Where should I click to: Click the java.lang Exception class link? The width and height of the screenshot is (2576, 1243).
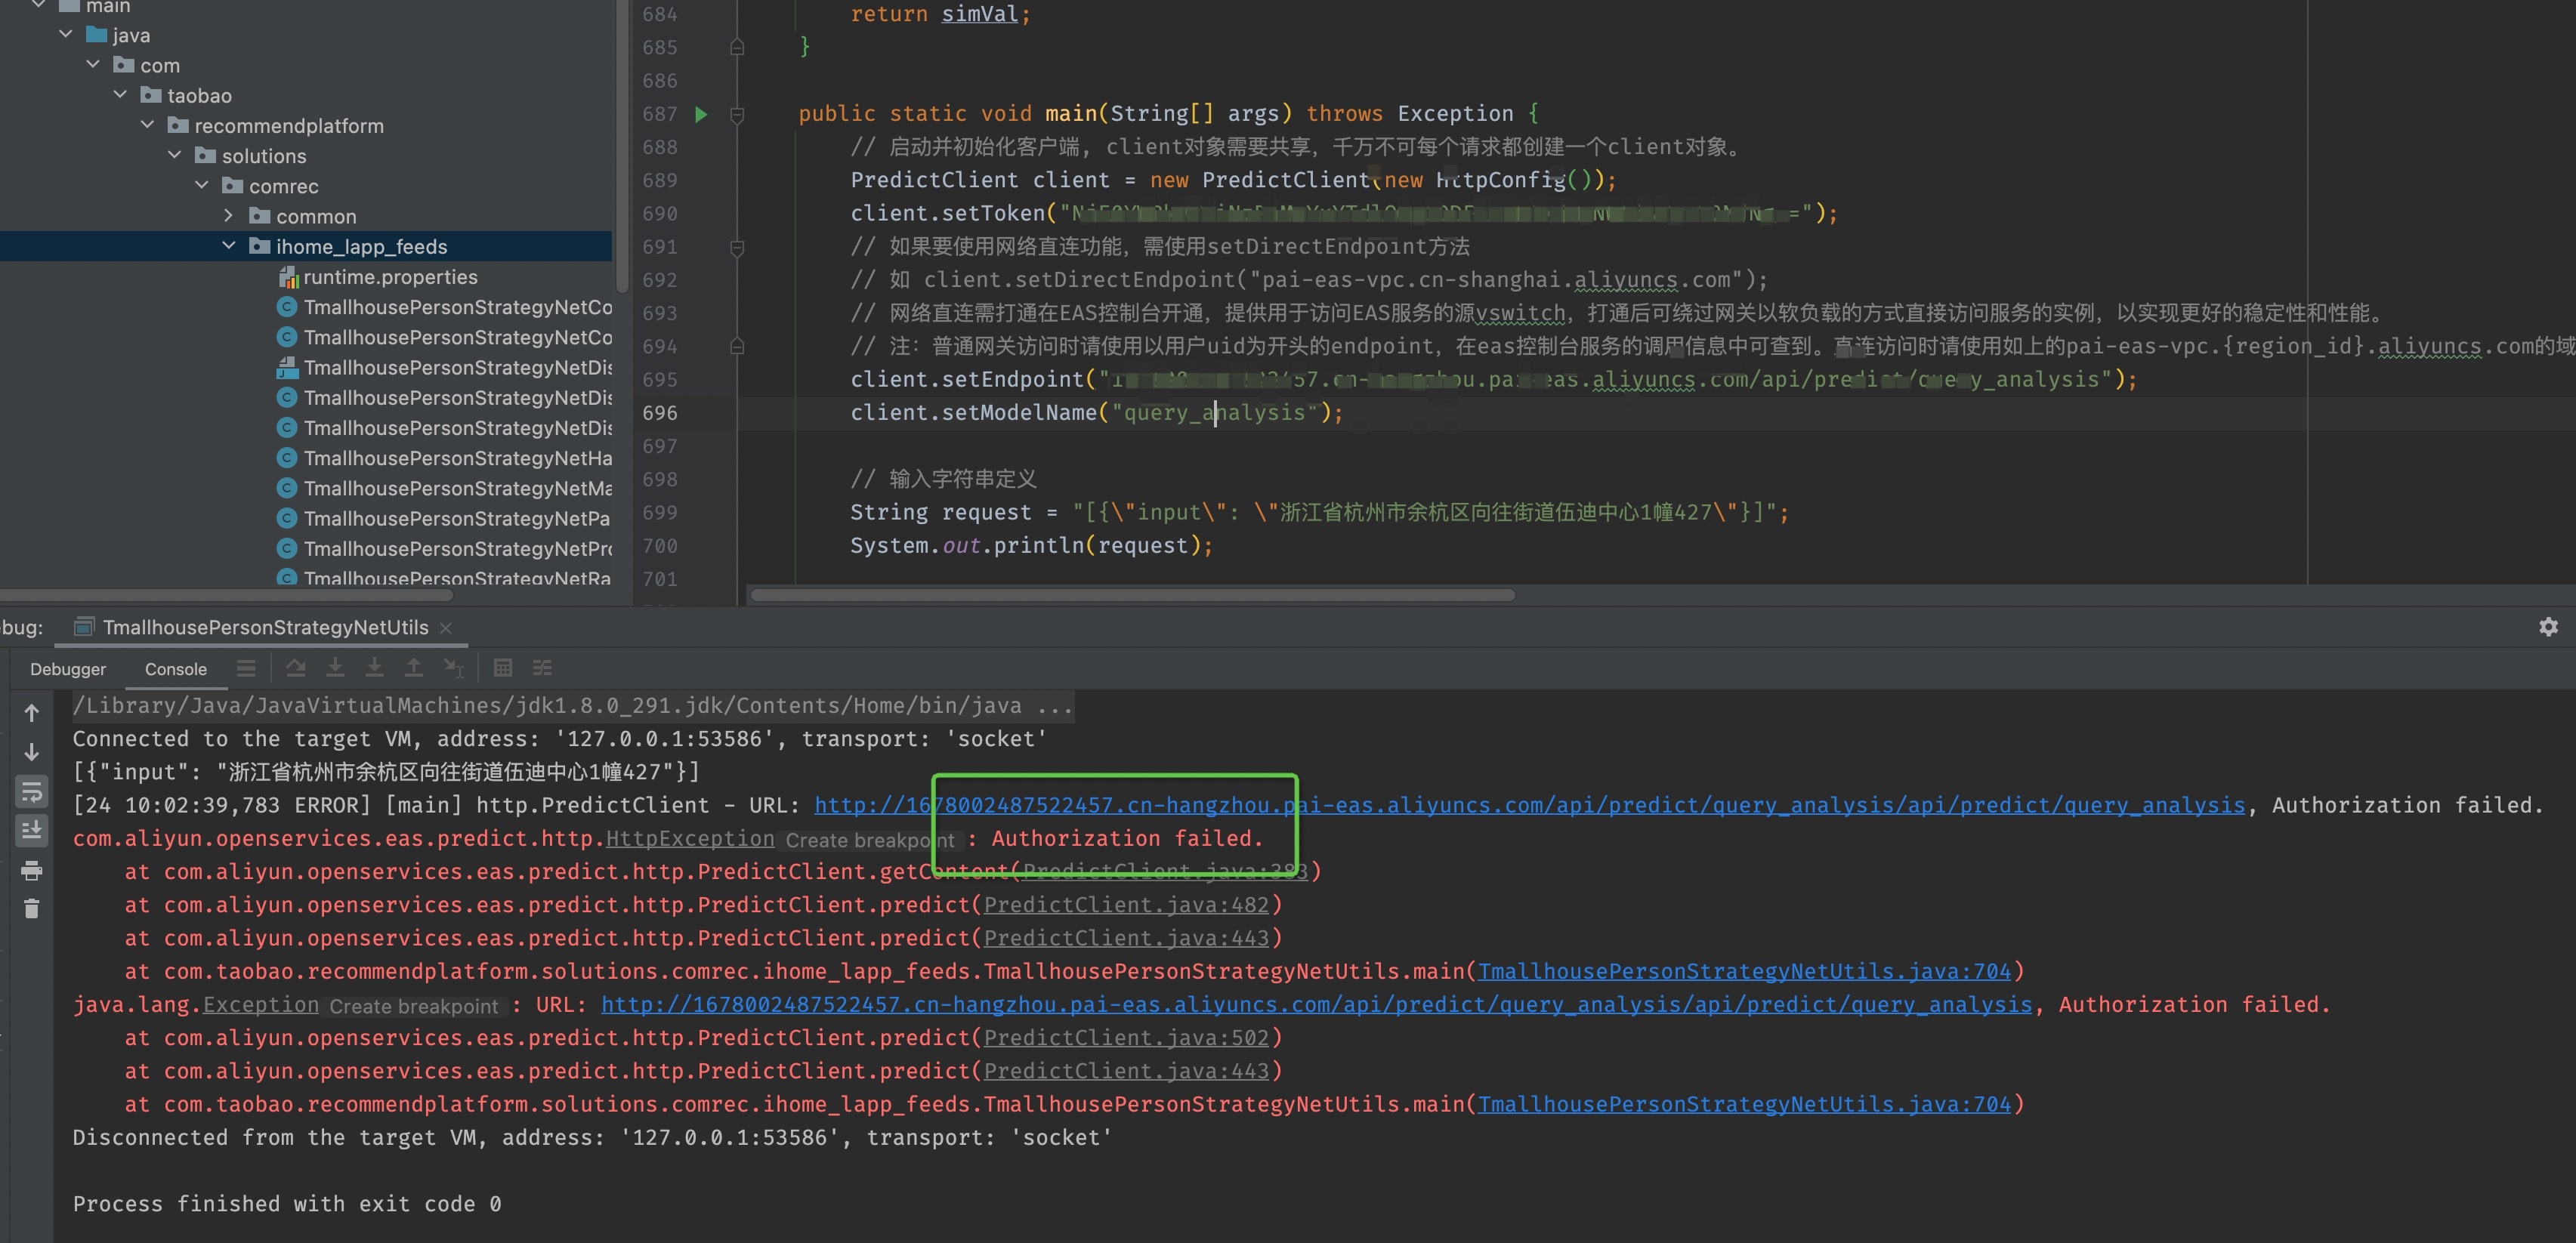pos(261,1004)
